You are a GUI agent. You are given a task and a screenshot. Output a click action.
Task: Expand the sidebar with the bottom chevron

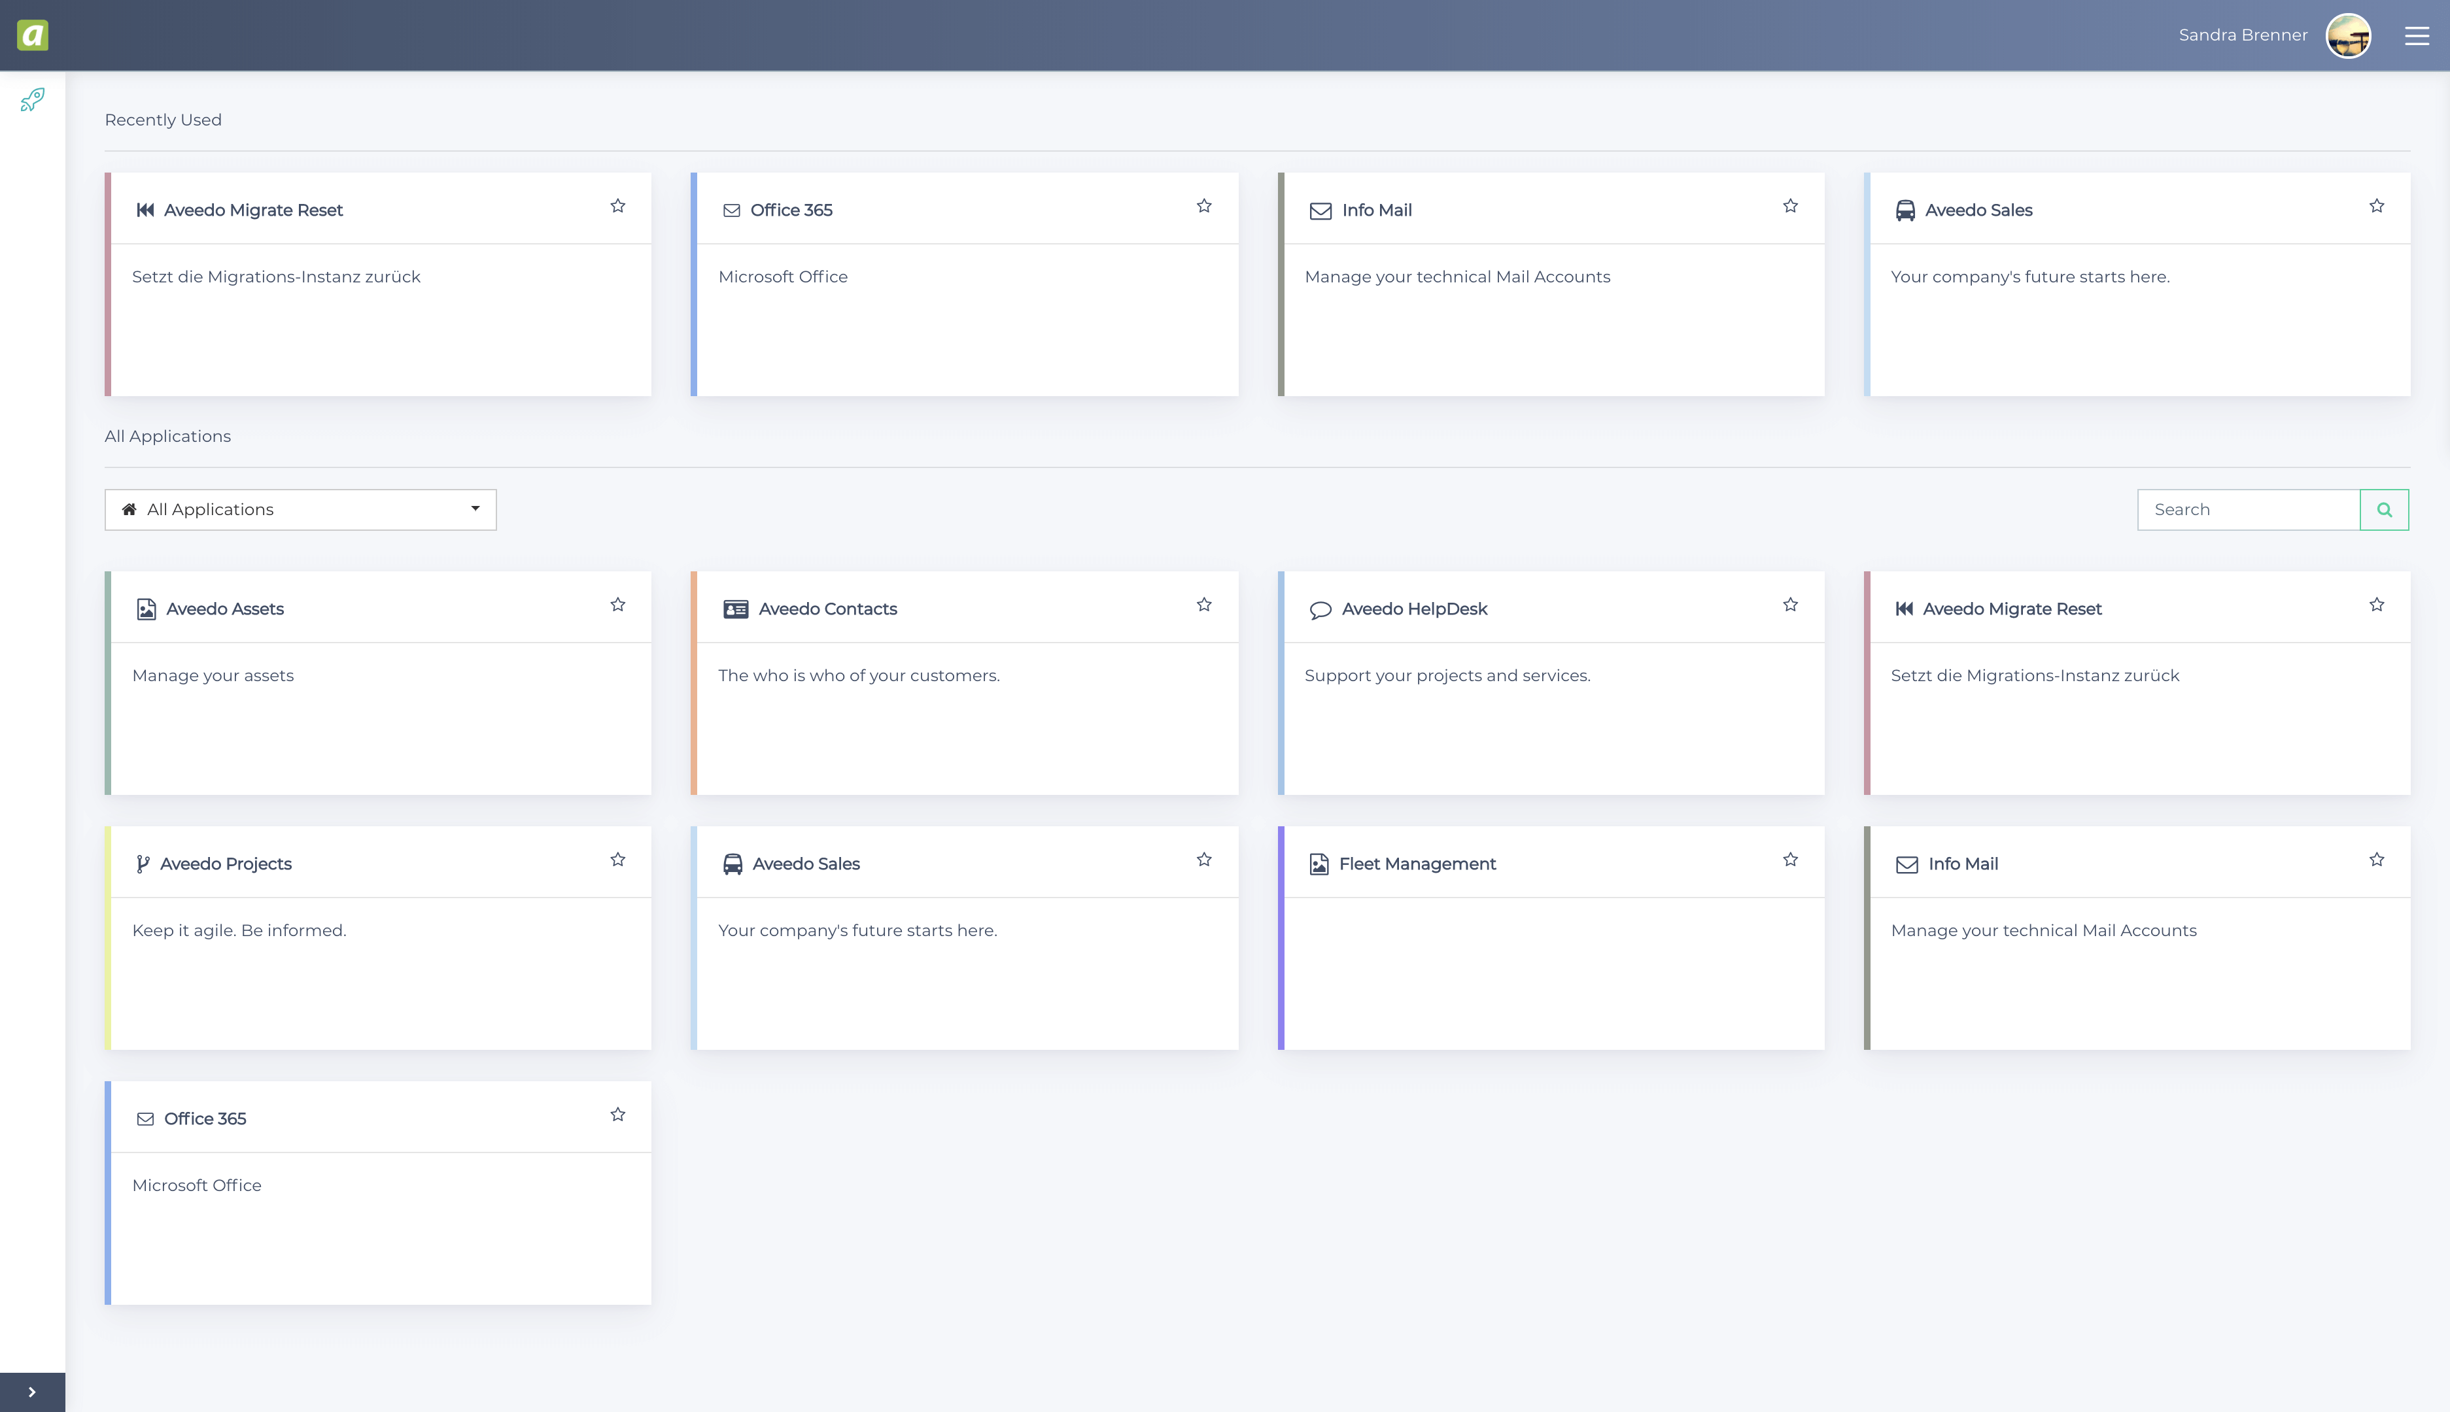click(x=32, y=1392)
